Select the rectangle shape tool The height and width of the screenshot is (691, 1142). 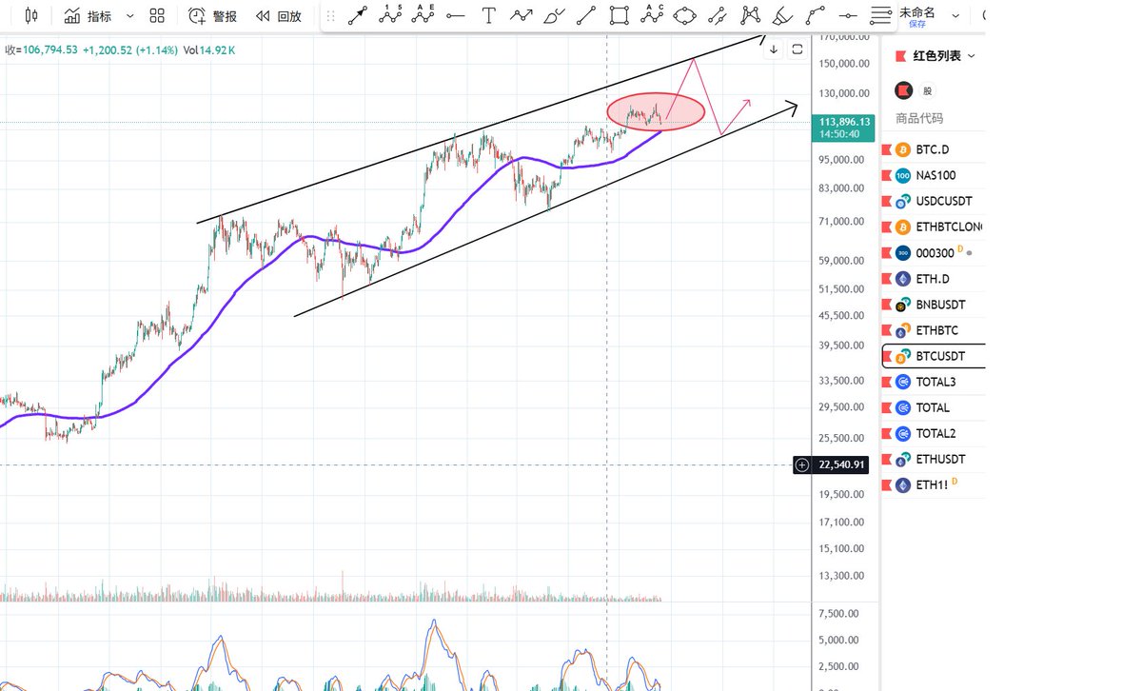(620, 15)
